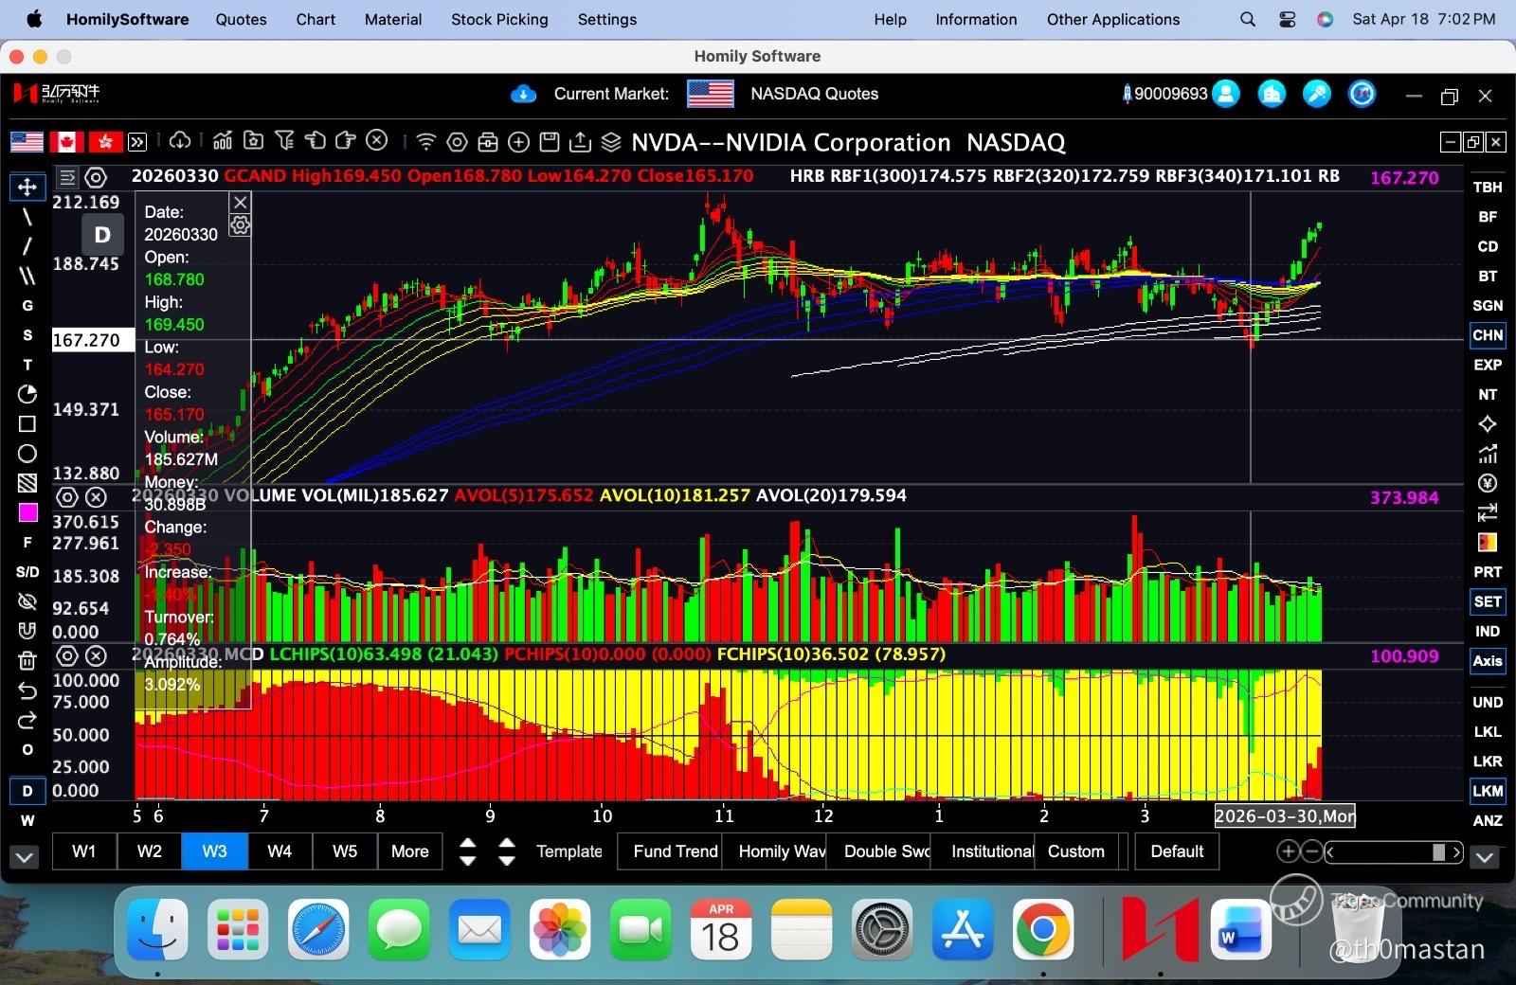The image size is (1516, 985).
Task: Select the crosshair move drawing tool
Action: [x=27, y=188]
